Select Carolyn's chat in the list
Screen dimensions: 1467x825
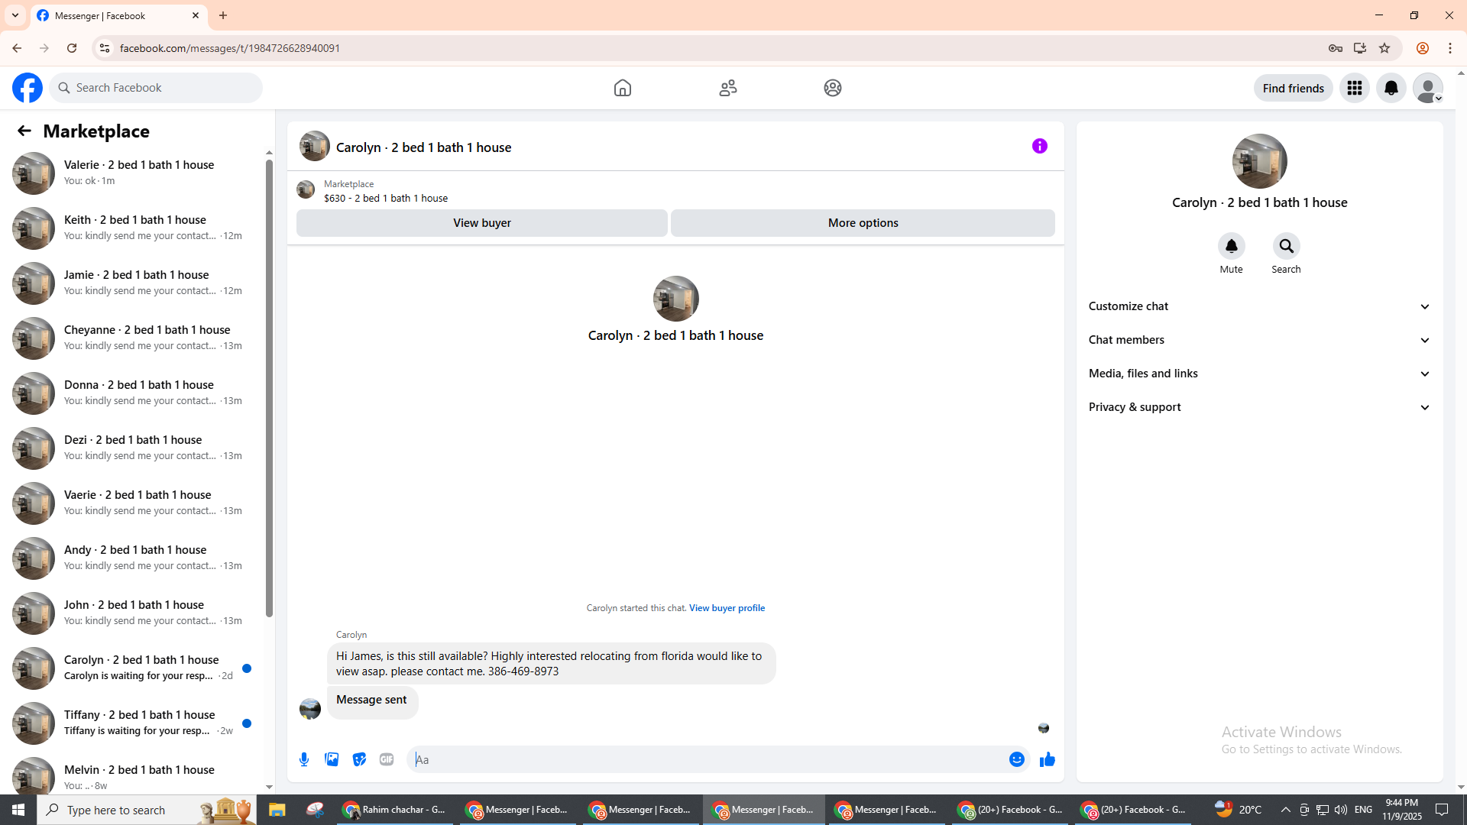133,668
